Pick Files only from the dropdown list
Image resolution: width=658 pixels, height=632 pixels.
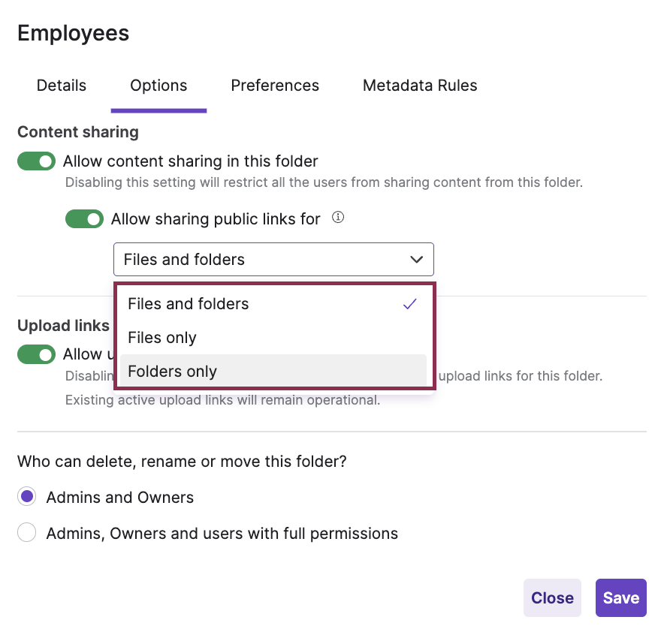click(x=162, y=338)
